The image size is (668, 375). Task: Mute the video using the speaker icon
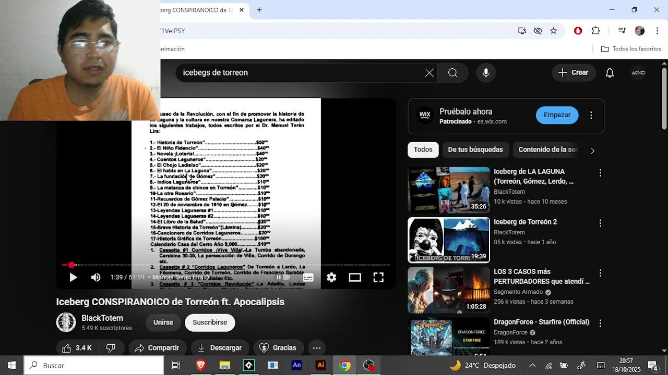[96, 278]
